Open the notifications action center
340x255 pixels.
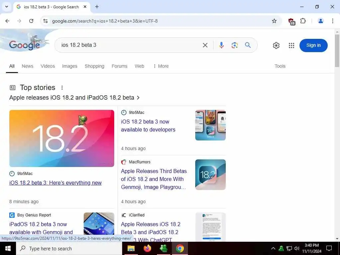pos(329,248)
